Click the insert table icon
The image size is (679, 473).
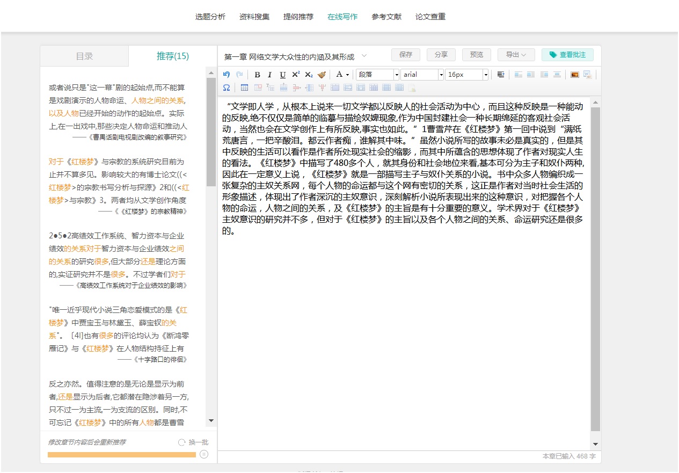pos(244,88)
